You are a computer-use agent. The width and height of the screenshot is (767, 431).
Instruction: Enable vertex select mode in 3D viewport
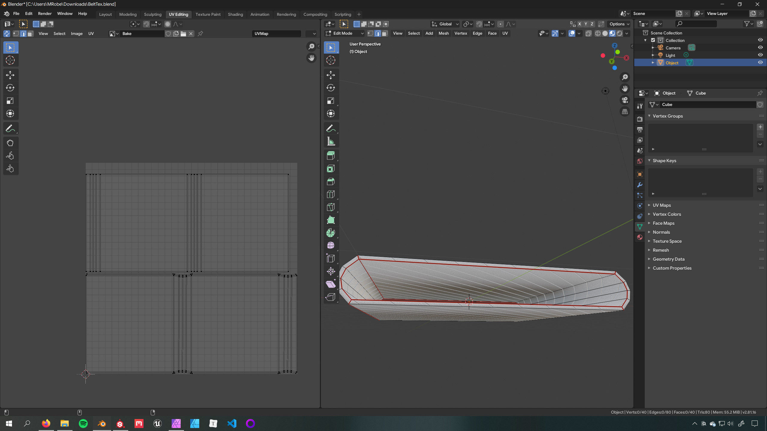coord(370,34)
